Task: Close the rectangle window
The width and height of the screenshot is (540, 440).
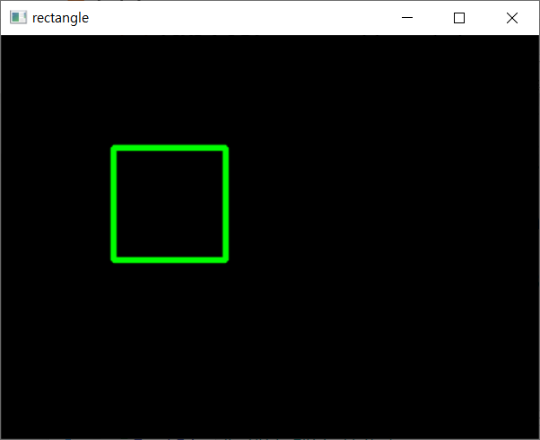Action: [512, 18]
